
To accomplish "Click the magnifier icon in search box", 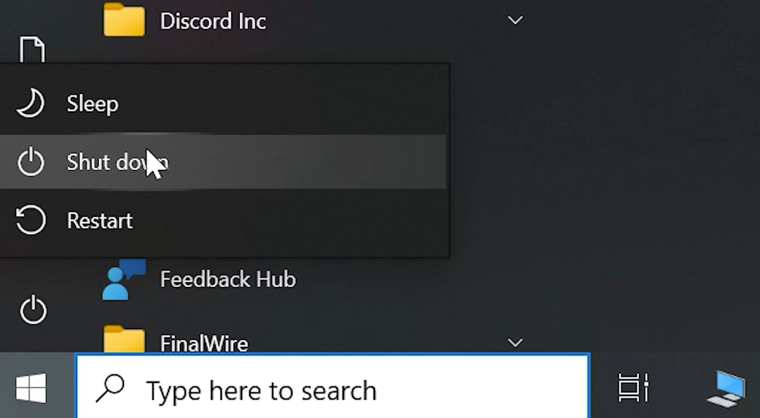I will point(110,388).
